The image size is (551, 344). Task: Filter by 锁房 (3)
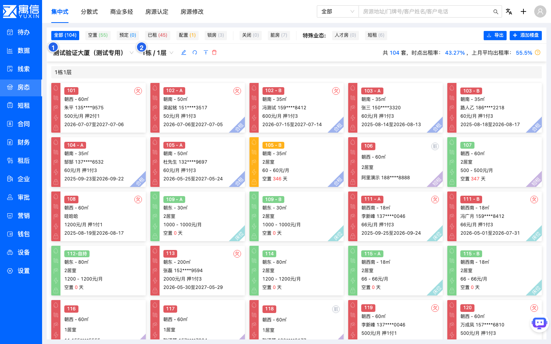216,35
